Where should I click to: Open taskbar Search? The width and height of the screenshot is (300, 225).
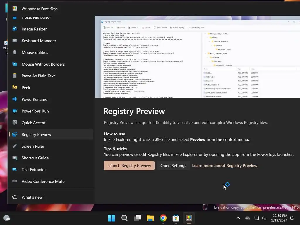click(x=124, y=218)
